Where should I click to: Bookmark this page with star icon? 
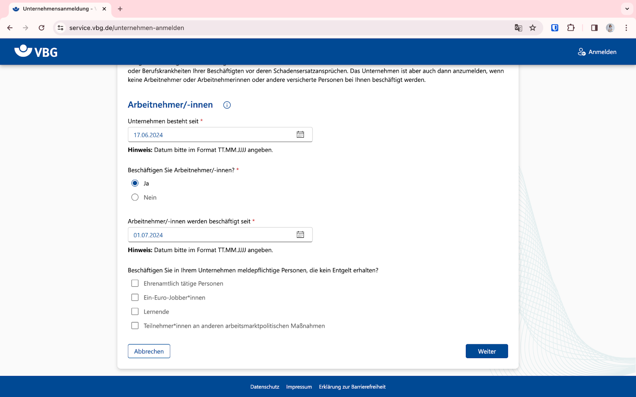pos(533,28)
